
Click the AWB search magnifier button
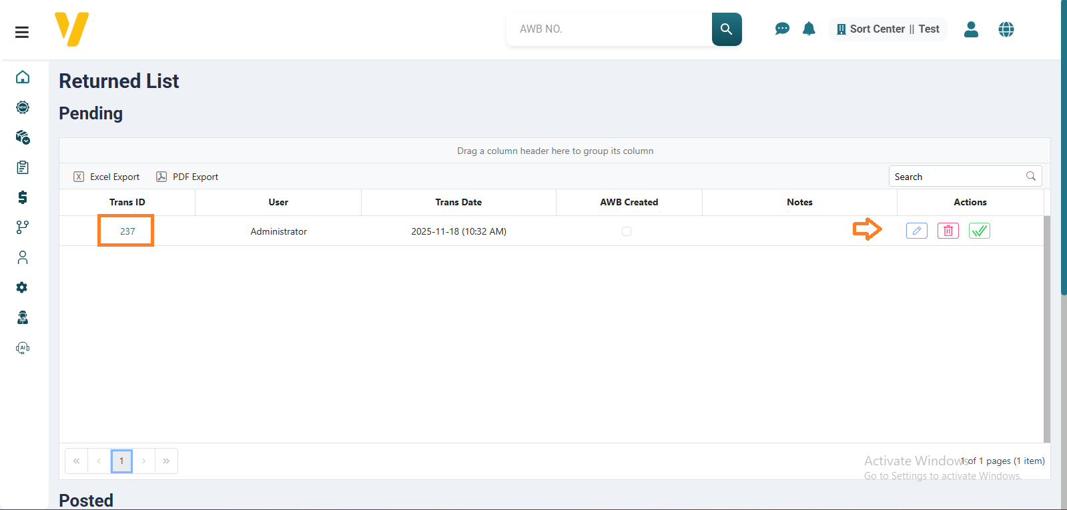[726, 29]
